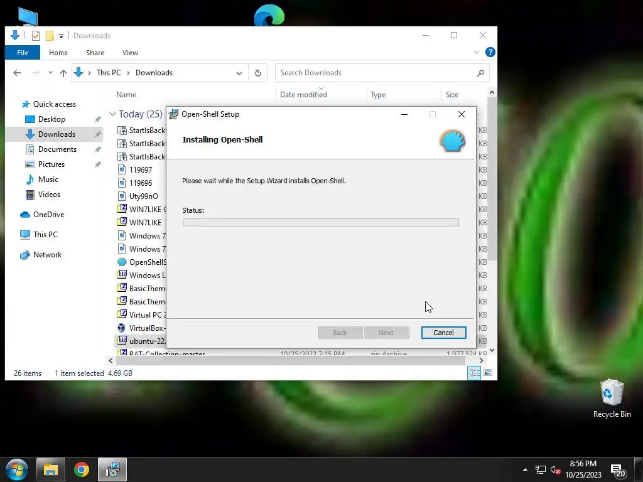Select the 119697 file
Viewport: 643px width, 482px height.
141,169
